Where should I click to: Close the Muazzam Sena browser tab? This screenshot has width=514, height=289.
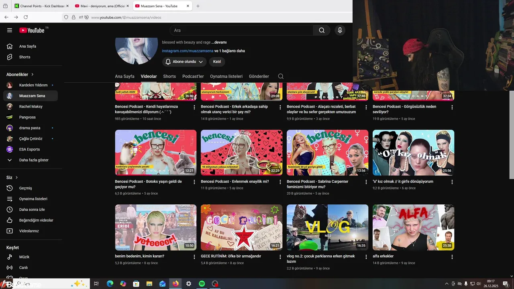188,6
